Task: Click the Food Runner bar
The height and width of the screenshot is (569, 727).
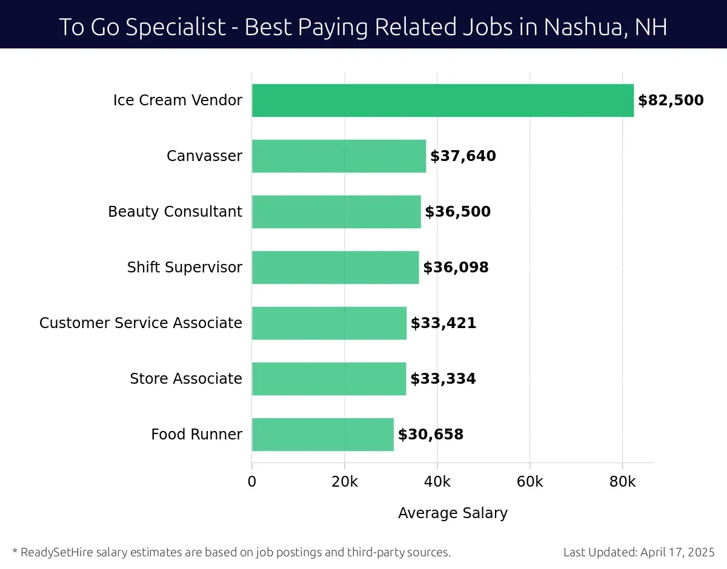Action: [323, 435]
